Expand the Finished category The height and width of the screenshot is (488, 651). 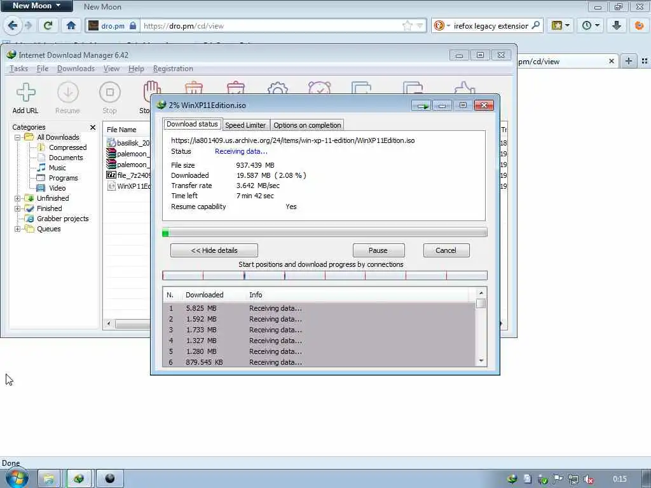tap(17, 208)
